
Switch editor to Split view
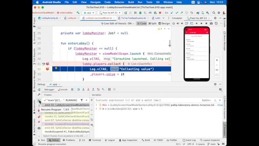pos(152,24)
